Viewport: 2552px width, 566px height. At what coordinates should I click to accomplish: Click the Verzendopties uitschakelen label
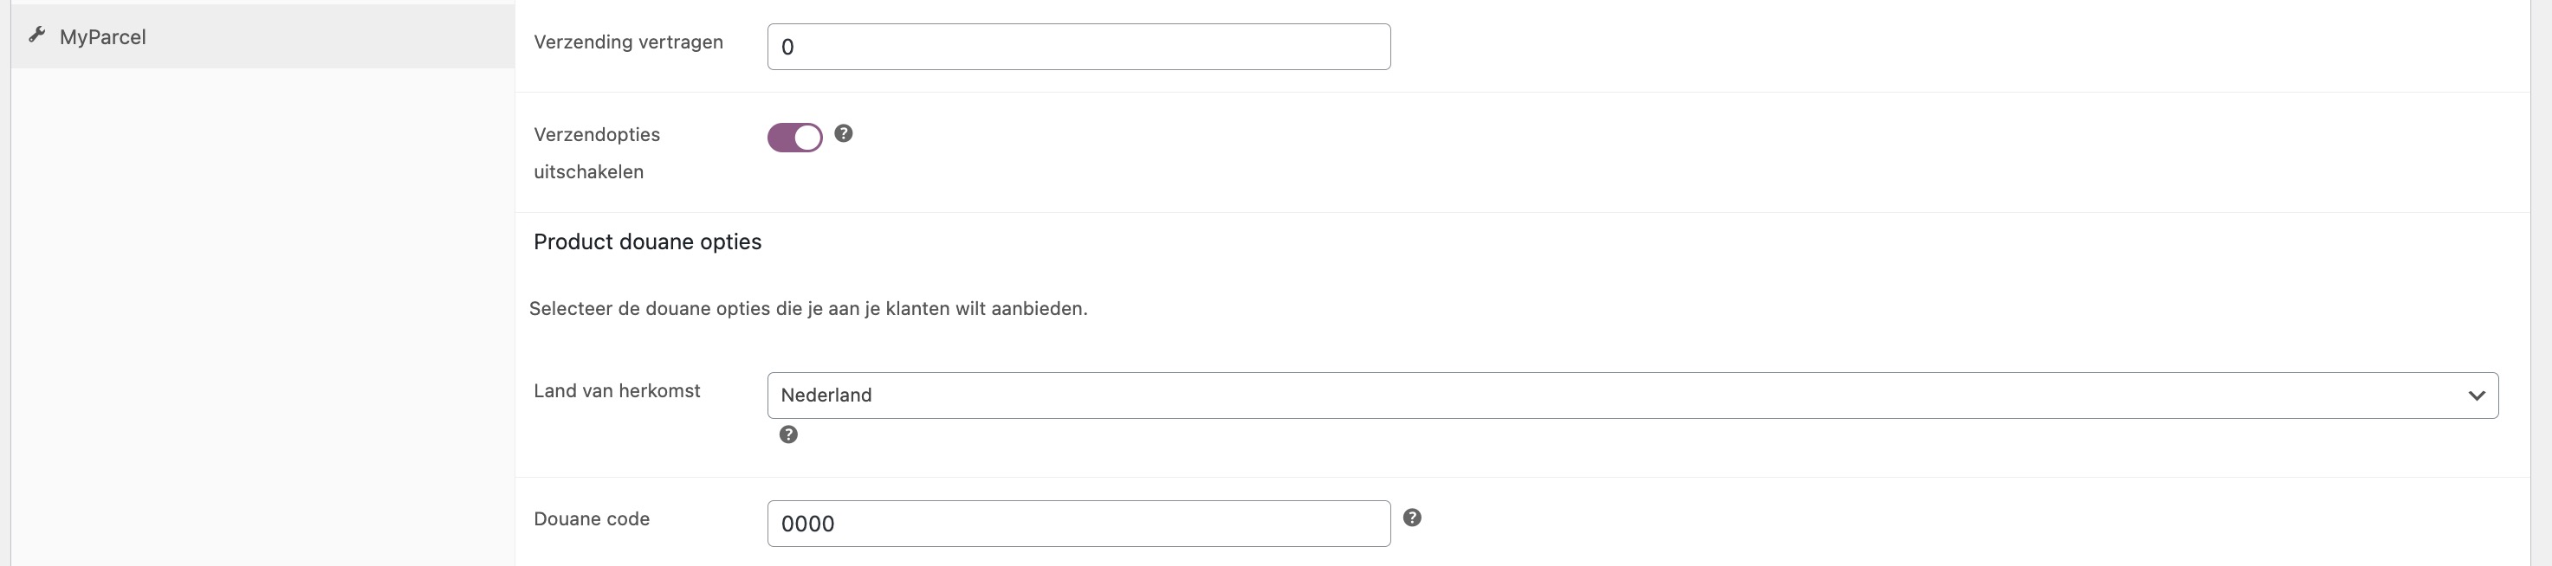pyautogui.click(x=595, y=152)
